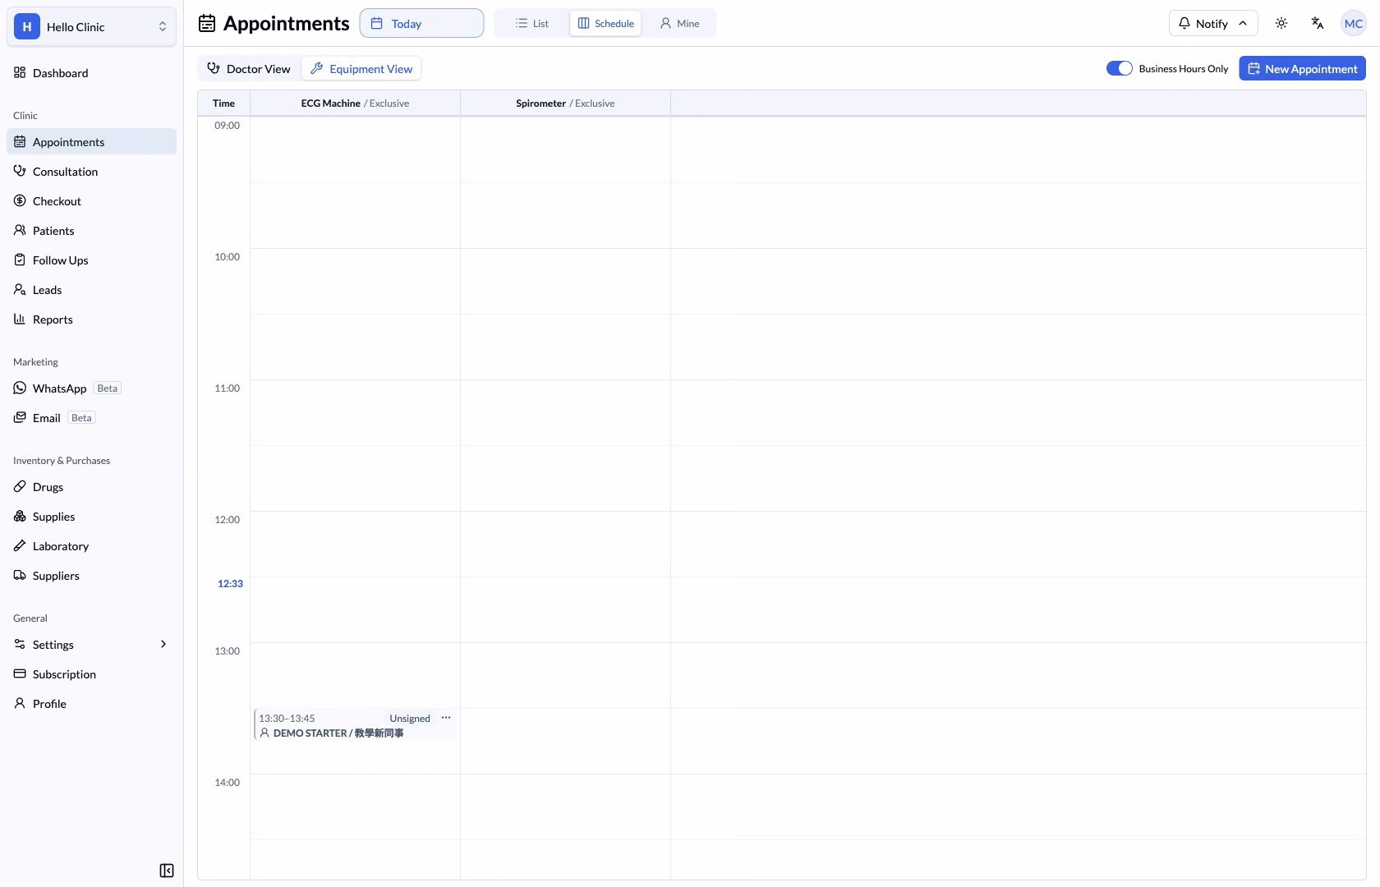
Task: Open the Dashboard page from sidebar
Action: point(91,73)
